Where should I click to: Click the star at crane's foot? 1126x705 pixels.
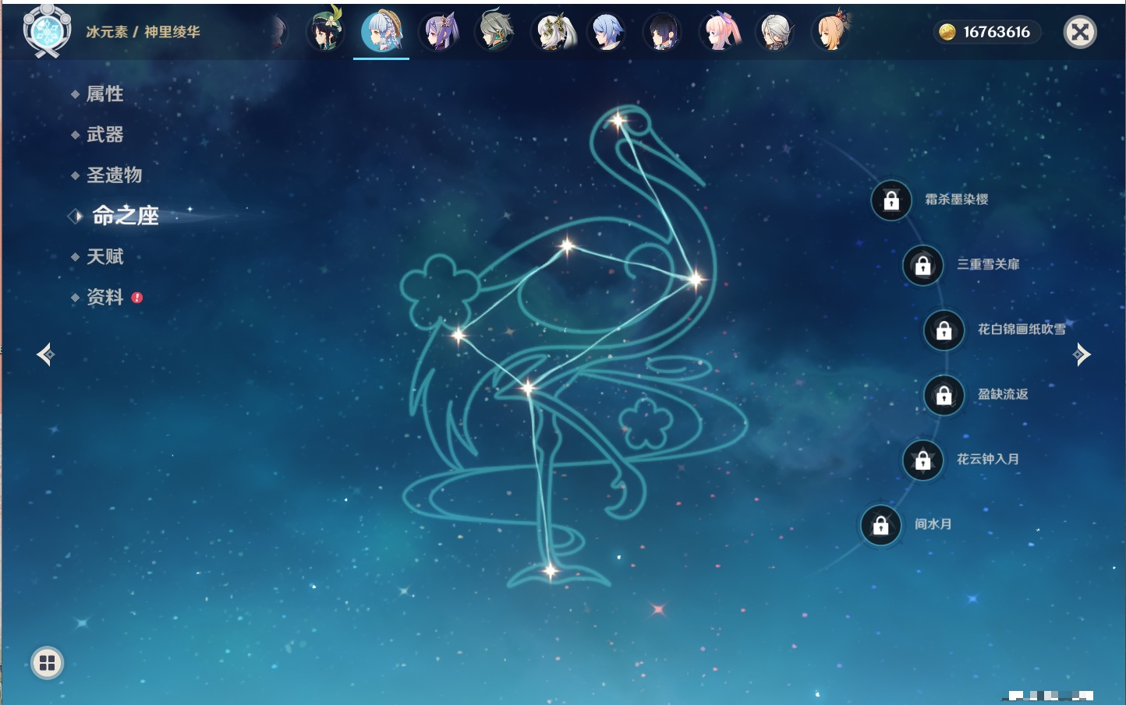[x=550, y=572]
